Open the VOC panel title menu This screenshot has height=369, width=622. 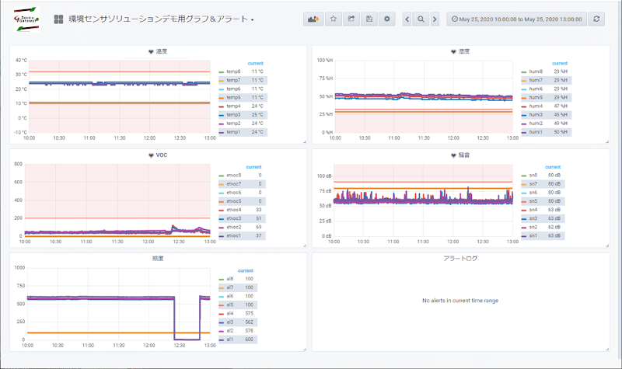(161, 155)
